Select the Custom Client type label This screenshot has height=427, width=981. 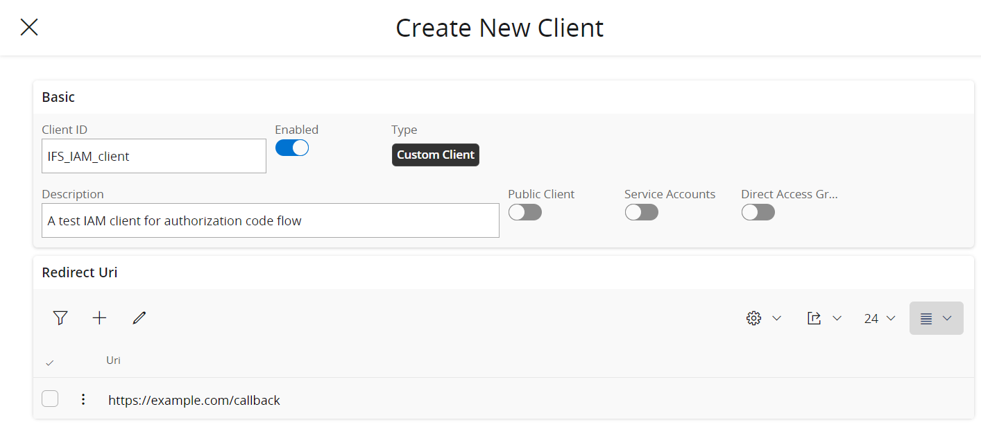tap(435, 155)
